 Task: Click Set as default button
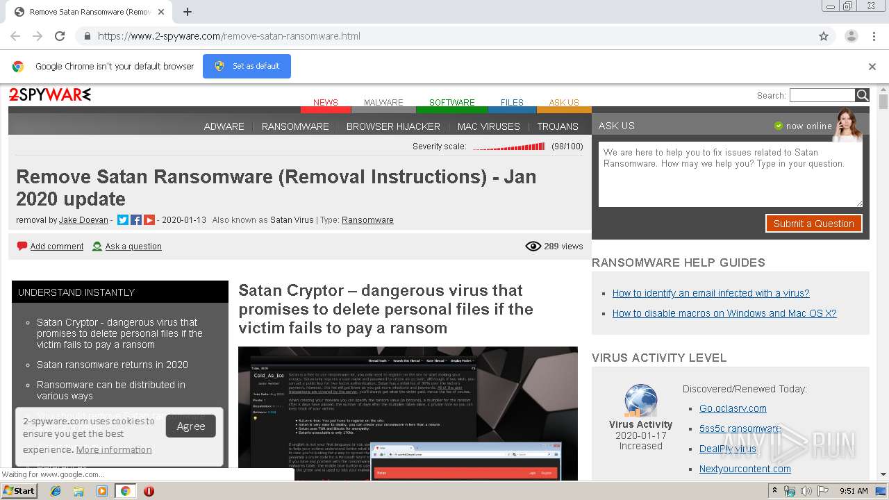[x=247, y=66]
